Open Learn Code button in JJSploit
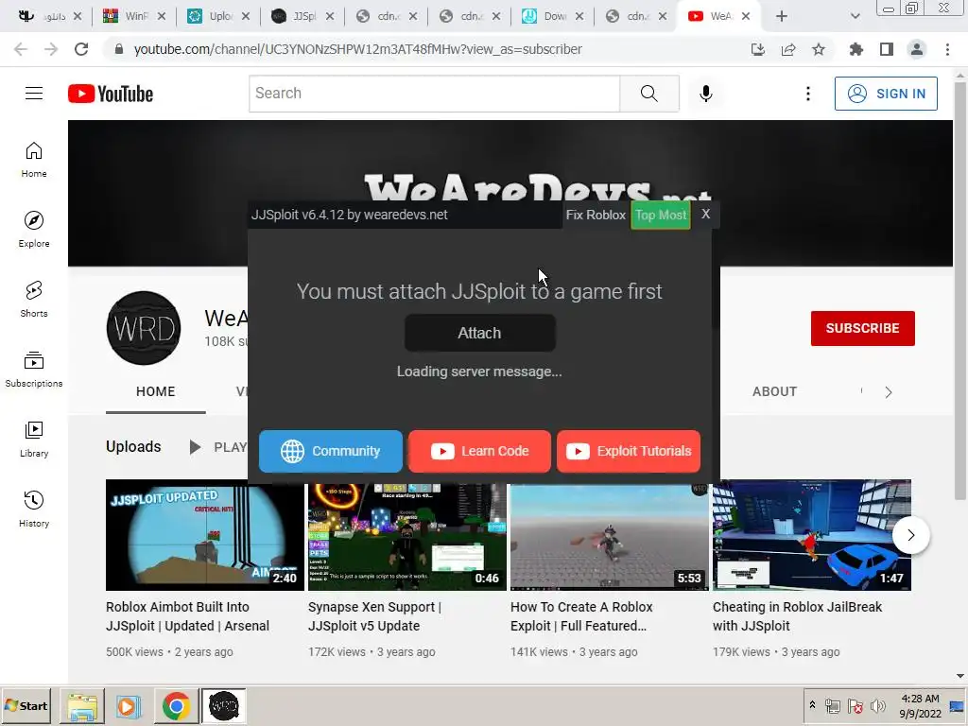 pos(479,451)
